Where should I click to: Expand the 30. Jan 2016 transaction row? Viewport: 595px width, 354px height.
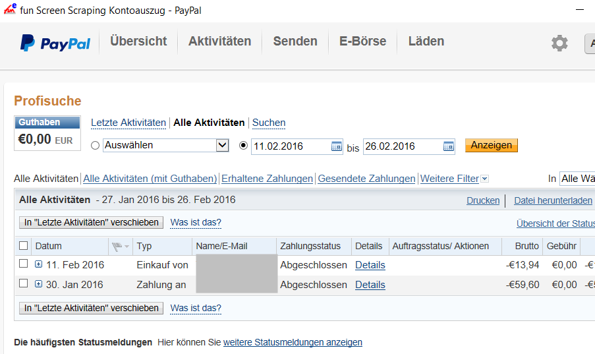[x=38, y=283]
